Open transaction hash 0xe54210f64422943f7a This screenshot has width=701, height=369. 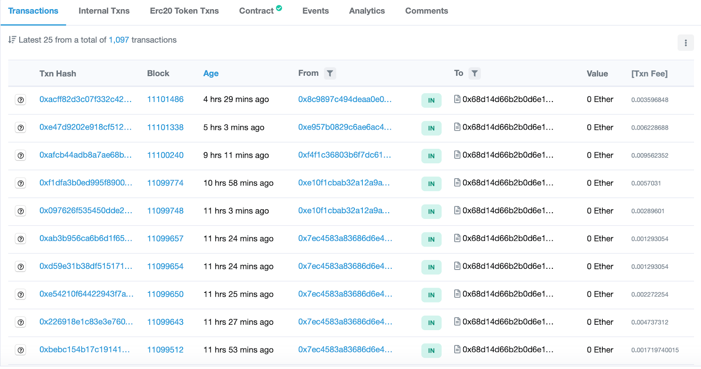(86, 294)
